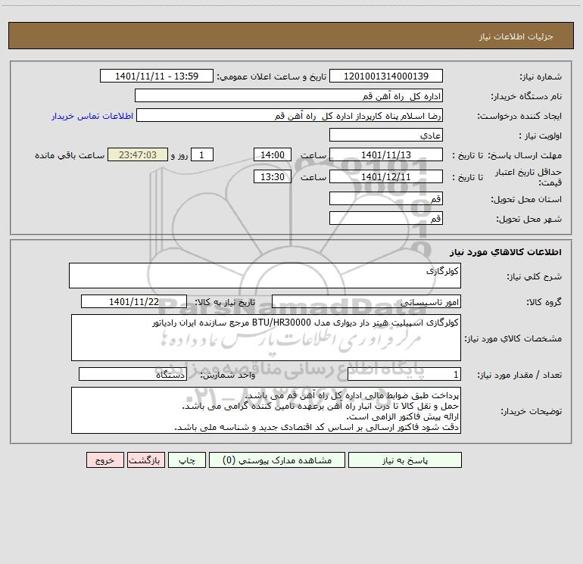The width and height of the screenshot is (583, 564).
Task: Click the label مشخصات کالای مورد نیاز
Action: (513, 338)
